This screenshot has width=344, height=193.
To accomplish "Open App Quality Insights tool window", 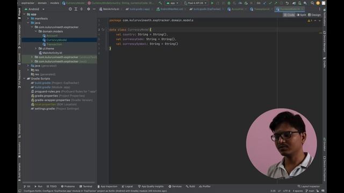I will 150,187.
